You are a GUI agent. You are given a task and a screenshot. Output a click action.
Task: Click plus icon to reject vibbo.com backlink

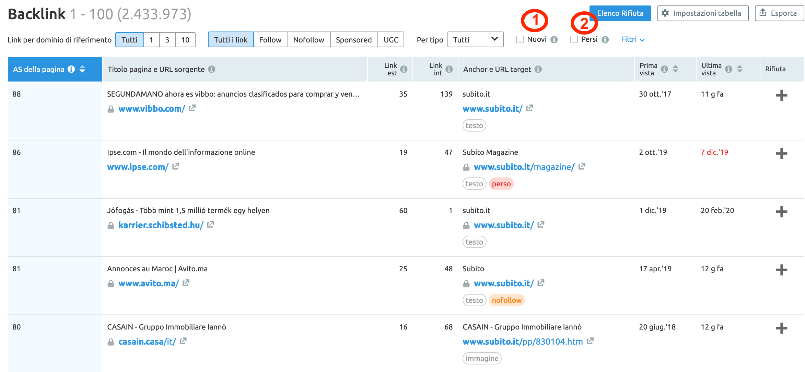click(781, 95)
